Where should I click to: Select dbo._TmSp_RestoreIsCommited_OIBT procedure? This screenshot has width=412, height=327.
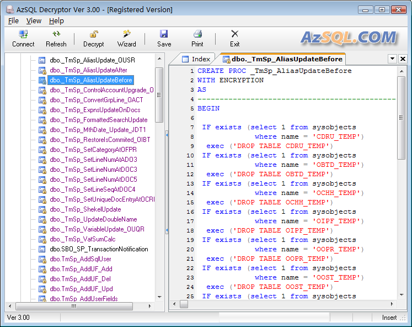pyautogui.click(x=100, y=140)
